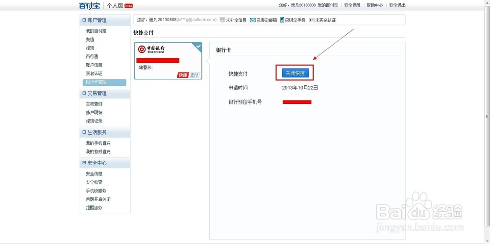This screenshot has height=244, width=490.
Task: Open the 账户明细 sidebar item
Action: pos(94,113)
